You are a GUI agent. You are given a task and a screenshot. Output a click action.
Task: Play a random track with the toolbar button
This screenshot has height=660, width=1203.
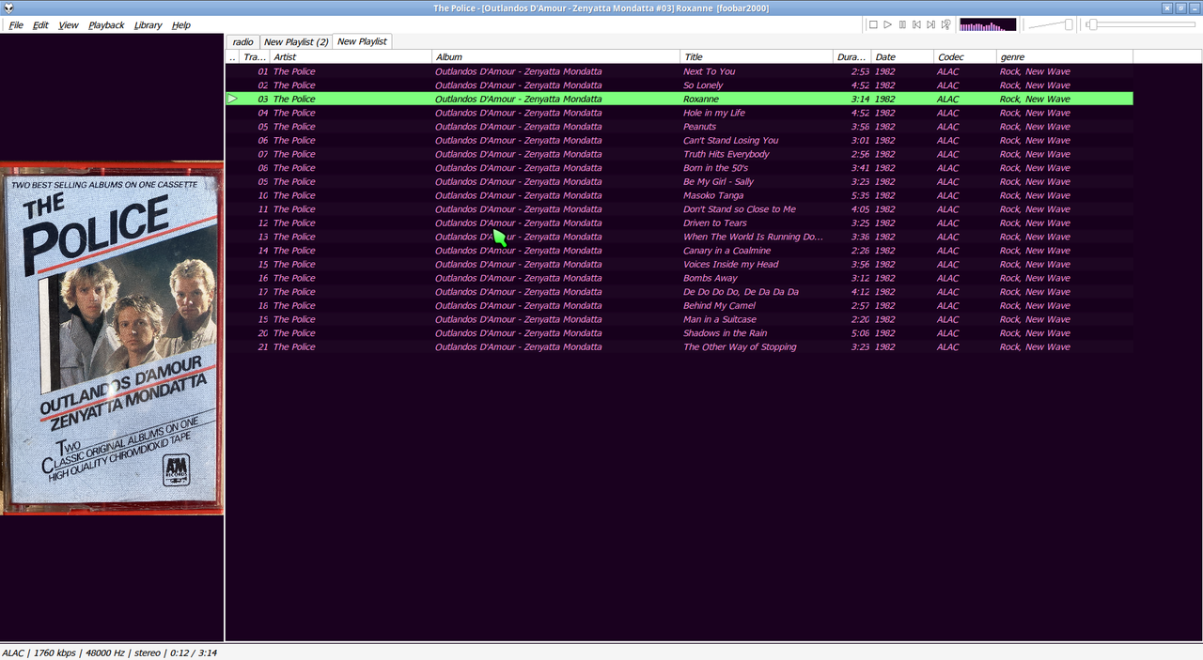pyautogui.click(x=945, y=24)
